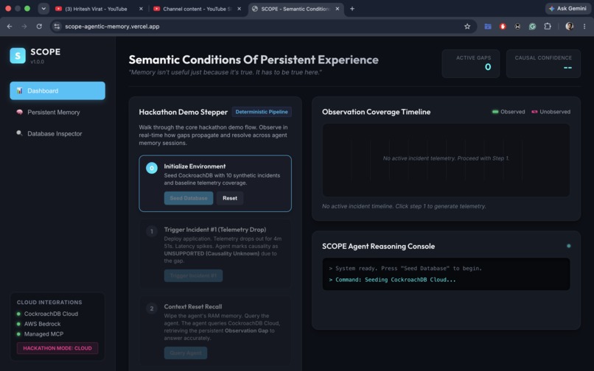Image resolution: width=594 pixels, height=371 pixels.
Task: Click AWS Bedrock status dot
Action: point(18,324)
